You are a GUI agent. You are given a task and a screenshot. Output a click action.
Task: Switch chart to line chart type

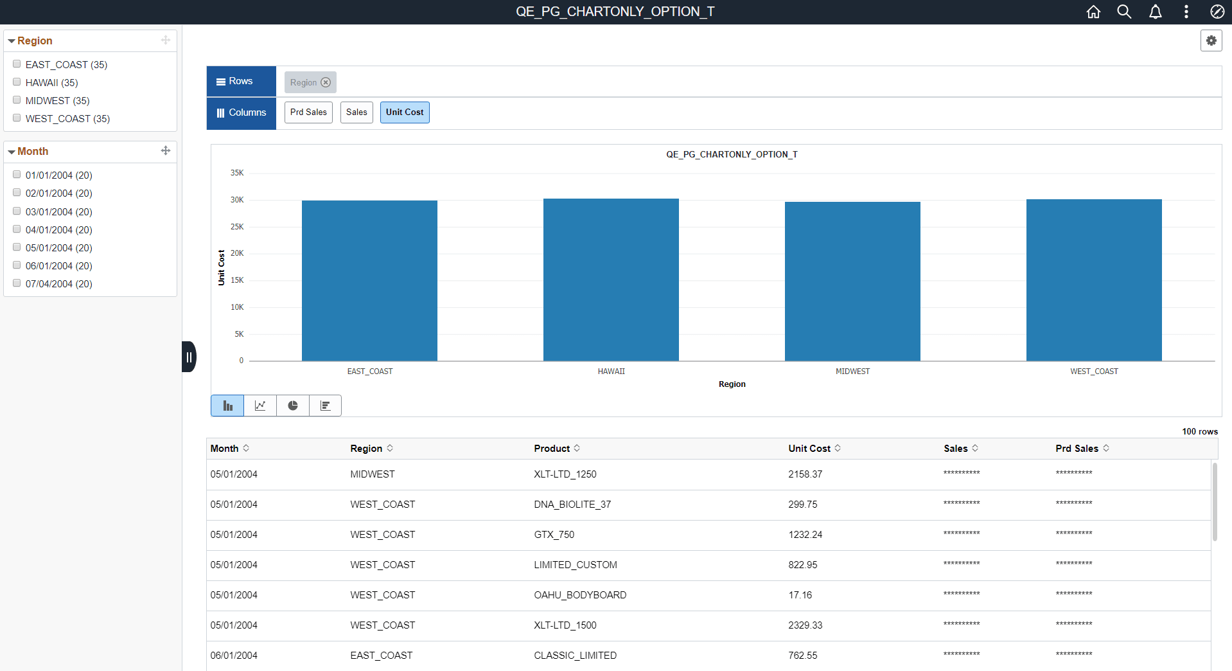coord(260,405)
